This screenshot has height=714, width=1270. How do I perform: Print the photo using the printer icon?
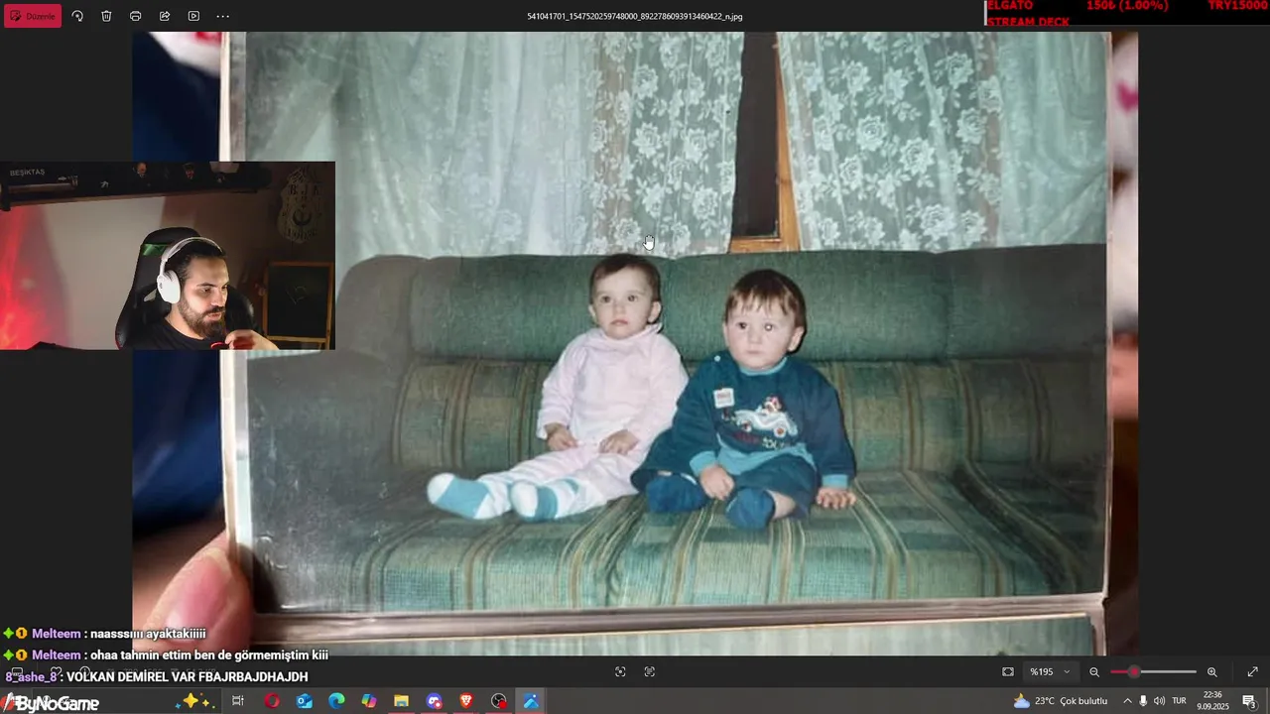coord(135,16)
